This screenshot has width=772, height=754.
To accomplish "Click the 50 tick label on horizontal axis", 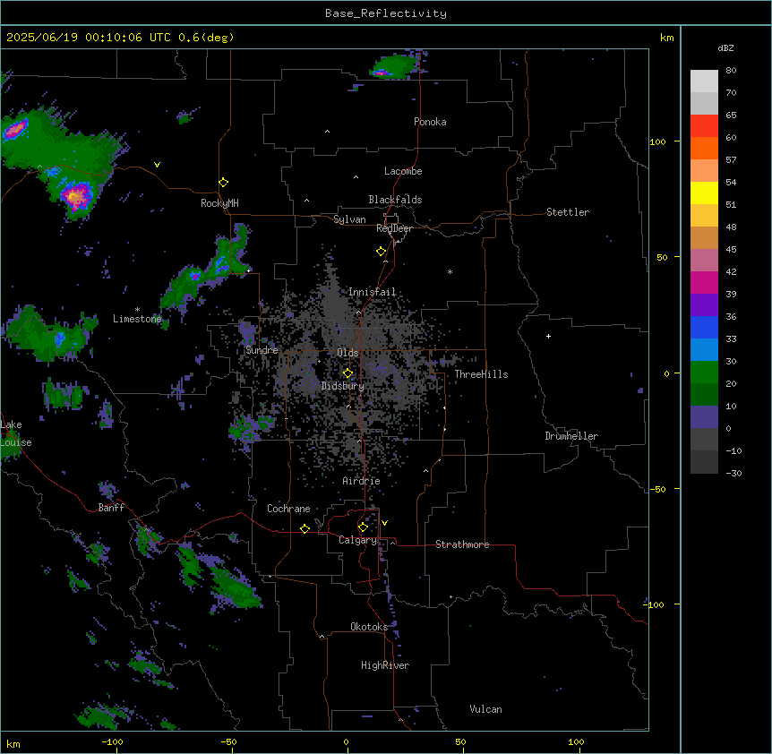I will click(460, 742).
